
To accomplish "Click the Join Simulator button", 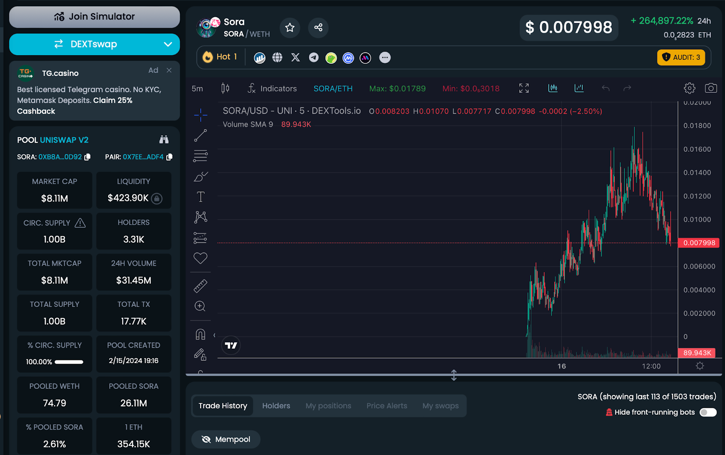I will point(94,17).
